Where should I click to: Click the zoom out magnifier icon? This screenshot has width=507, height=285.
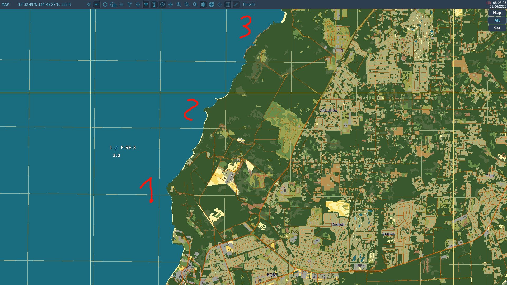pos(187,4)
